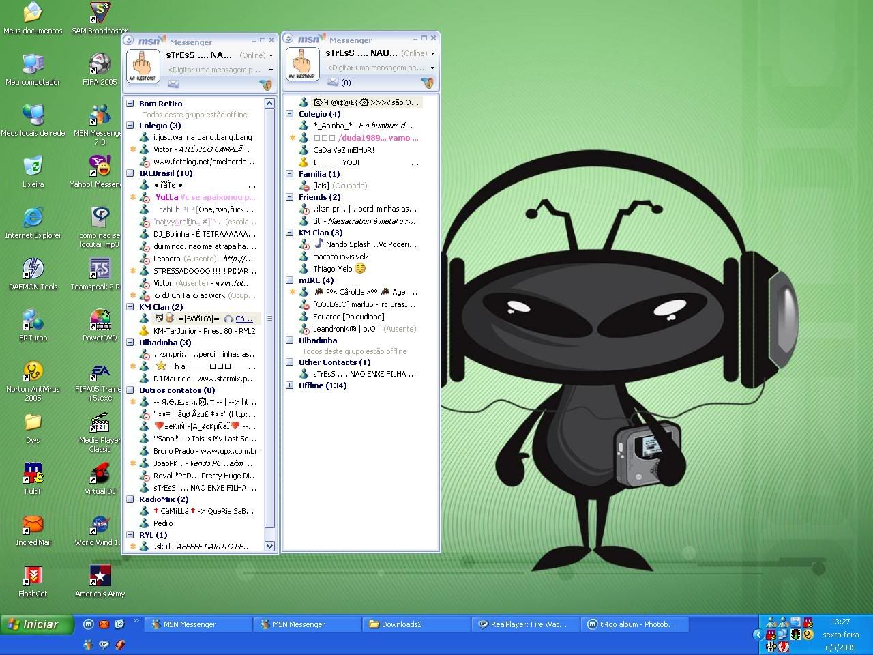Show hidden system tray icons chevron
Image resolution: width=873 pixels, height=655 pixels.
[x=757, y=635]
